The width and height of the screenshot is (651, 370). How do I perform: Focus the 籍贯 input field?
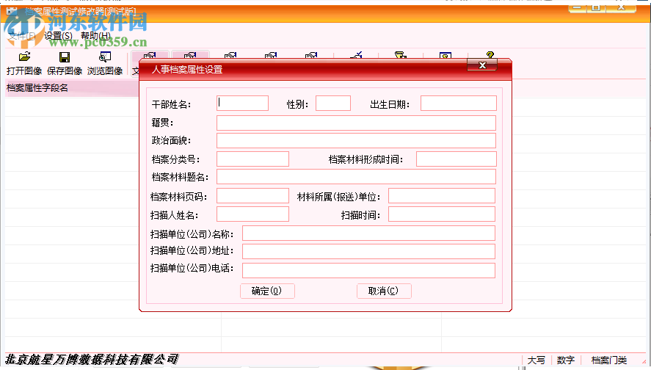click(x=356, y=123)
